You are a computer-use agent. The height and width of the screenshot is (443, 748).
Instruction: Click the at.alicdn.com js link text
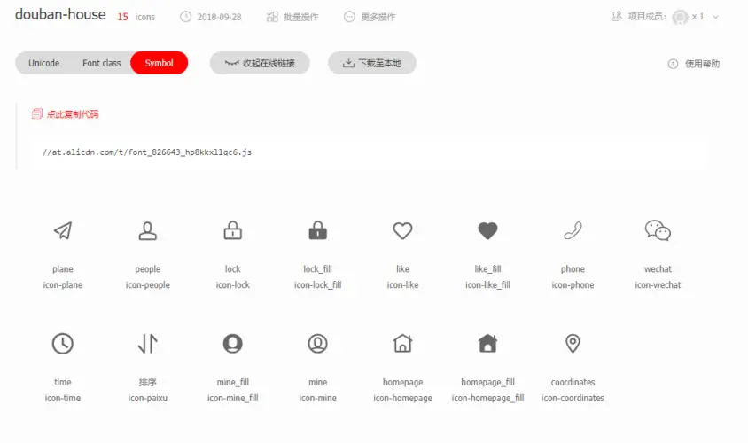[147, 152]
